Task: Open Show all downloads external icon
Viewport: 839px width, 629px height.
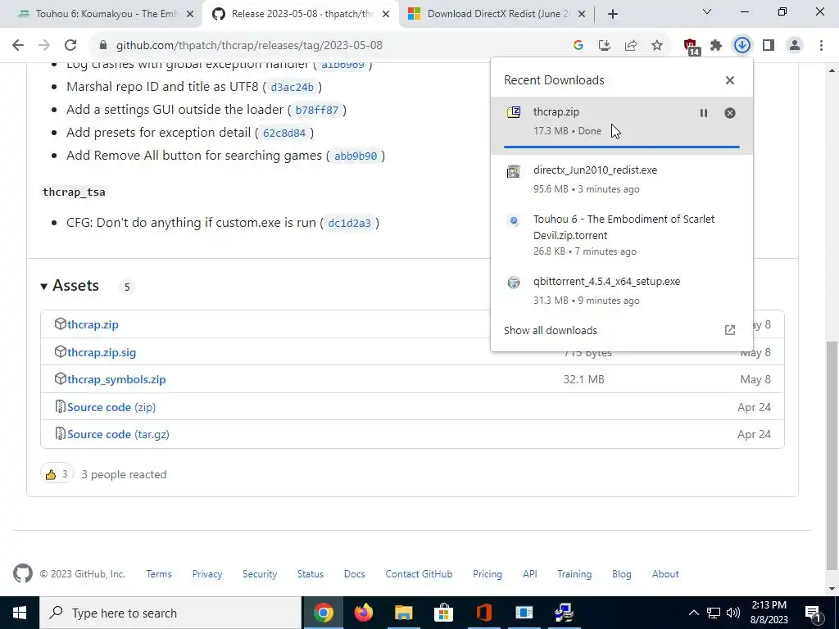Action: tap(730, 330)
